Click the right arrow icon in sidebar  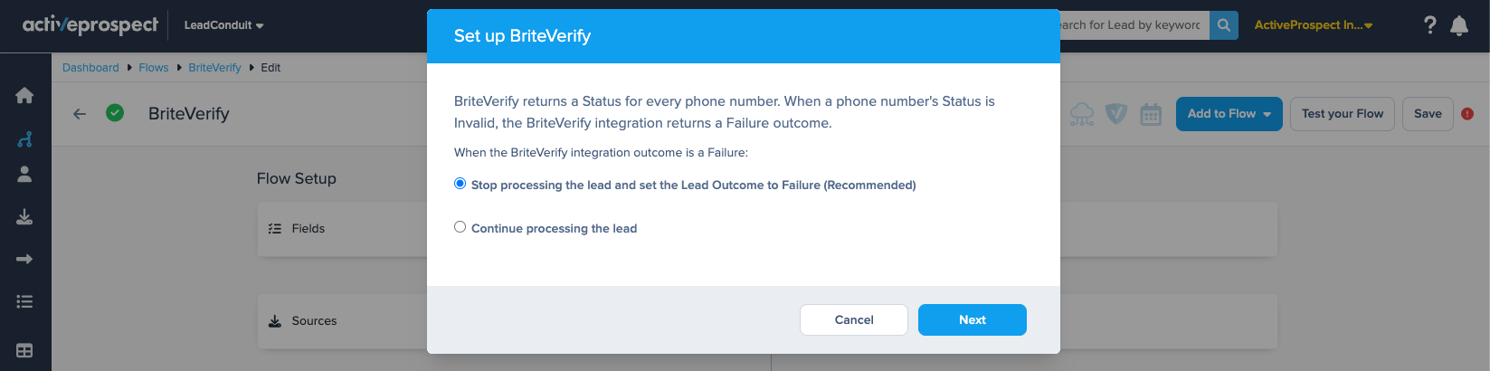[x=24, y=259]
